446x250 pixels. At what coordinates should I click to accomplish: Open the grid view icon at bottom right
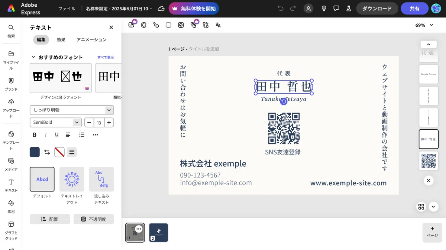[421, 207]
